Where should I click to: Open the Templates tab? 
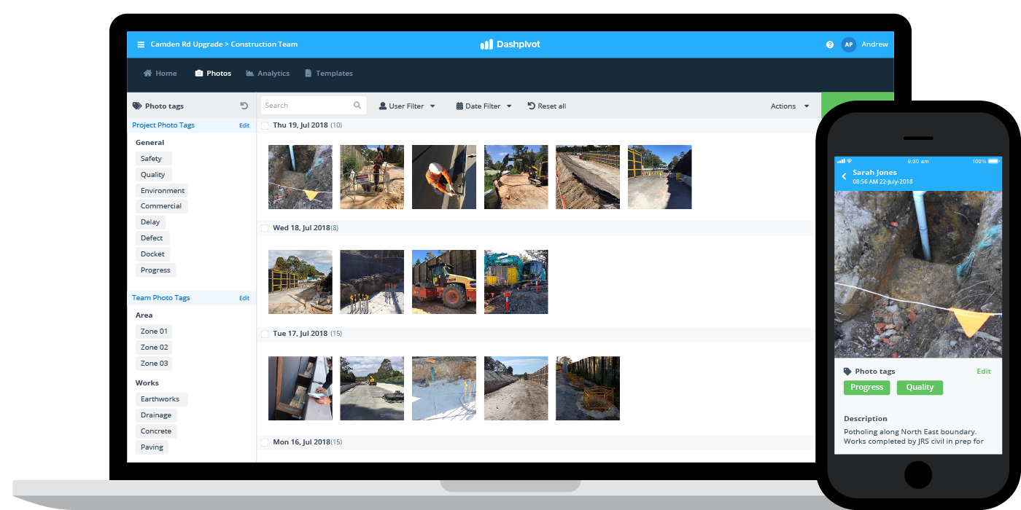coord(329,74)
